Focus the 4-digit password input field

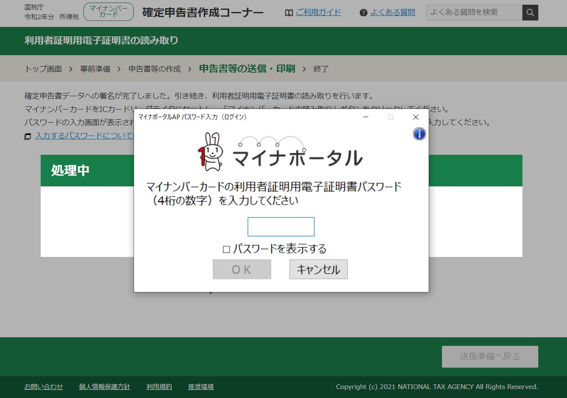[x=281, y=227]
